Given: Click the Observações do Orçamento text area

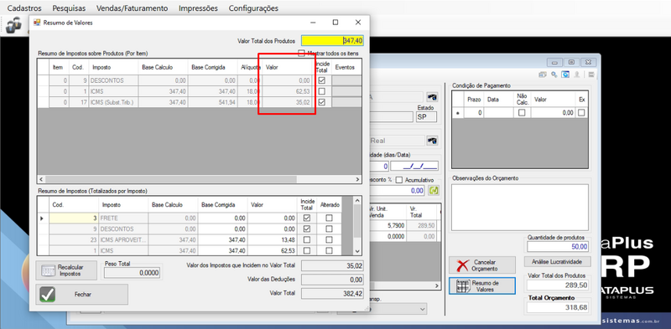Looking at the screenshot, I should (520, 208).
